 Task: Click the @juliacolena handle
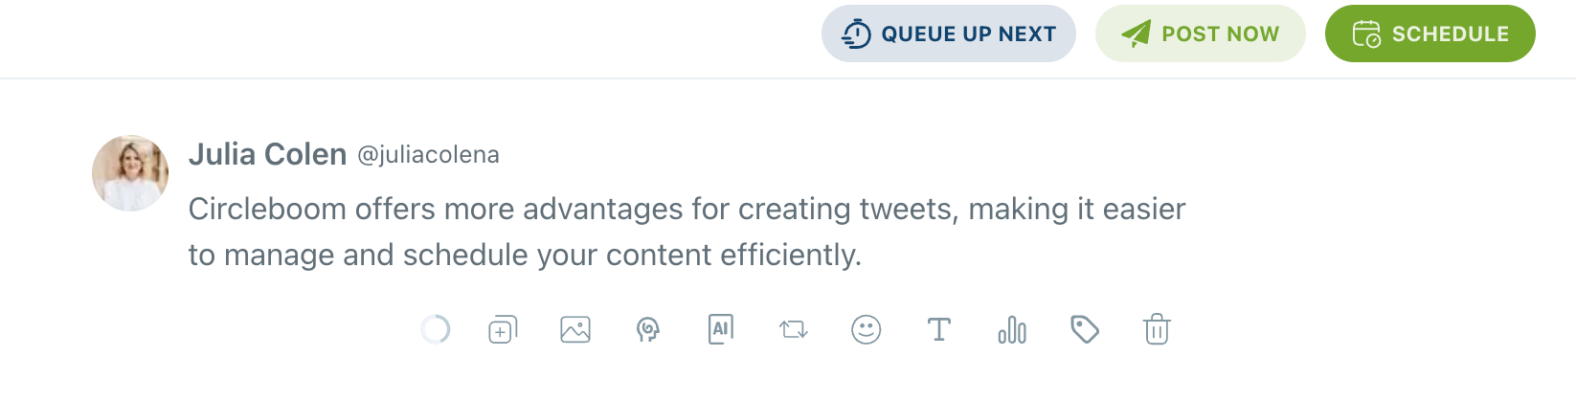point(428,155)
